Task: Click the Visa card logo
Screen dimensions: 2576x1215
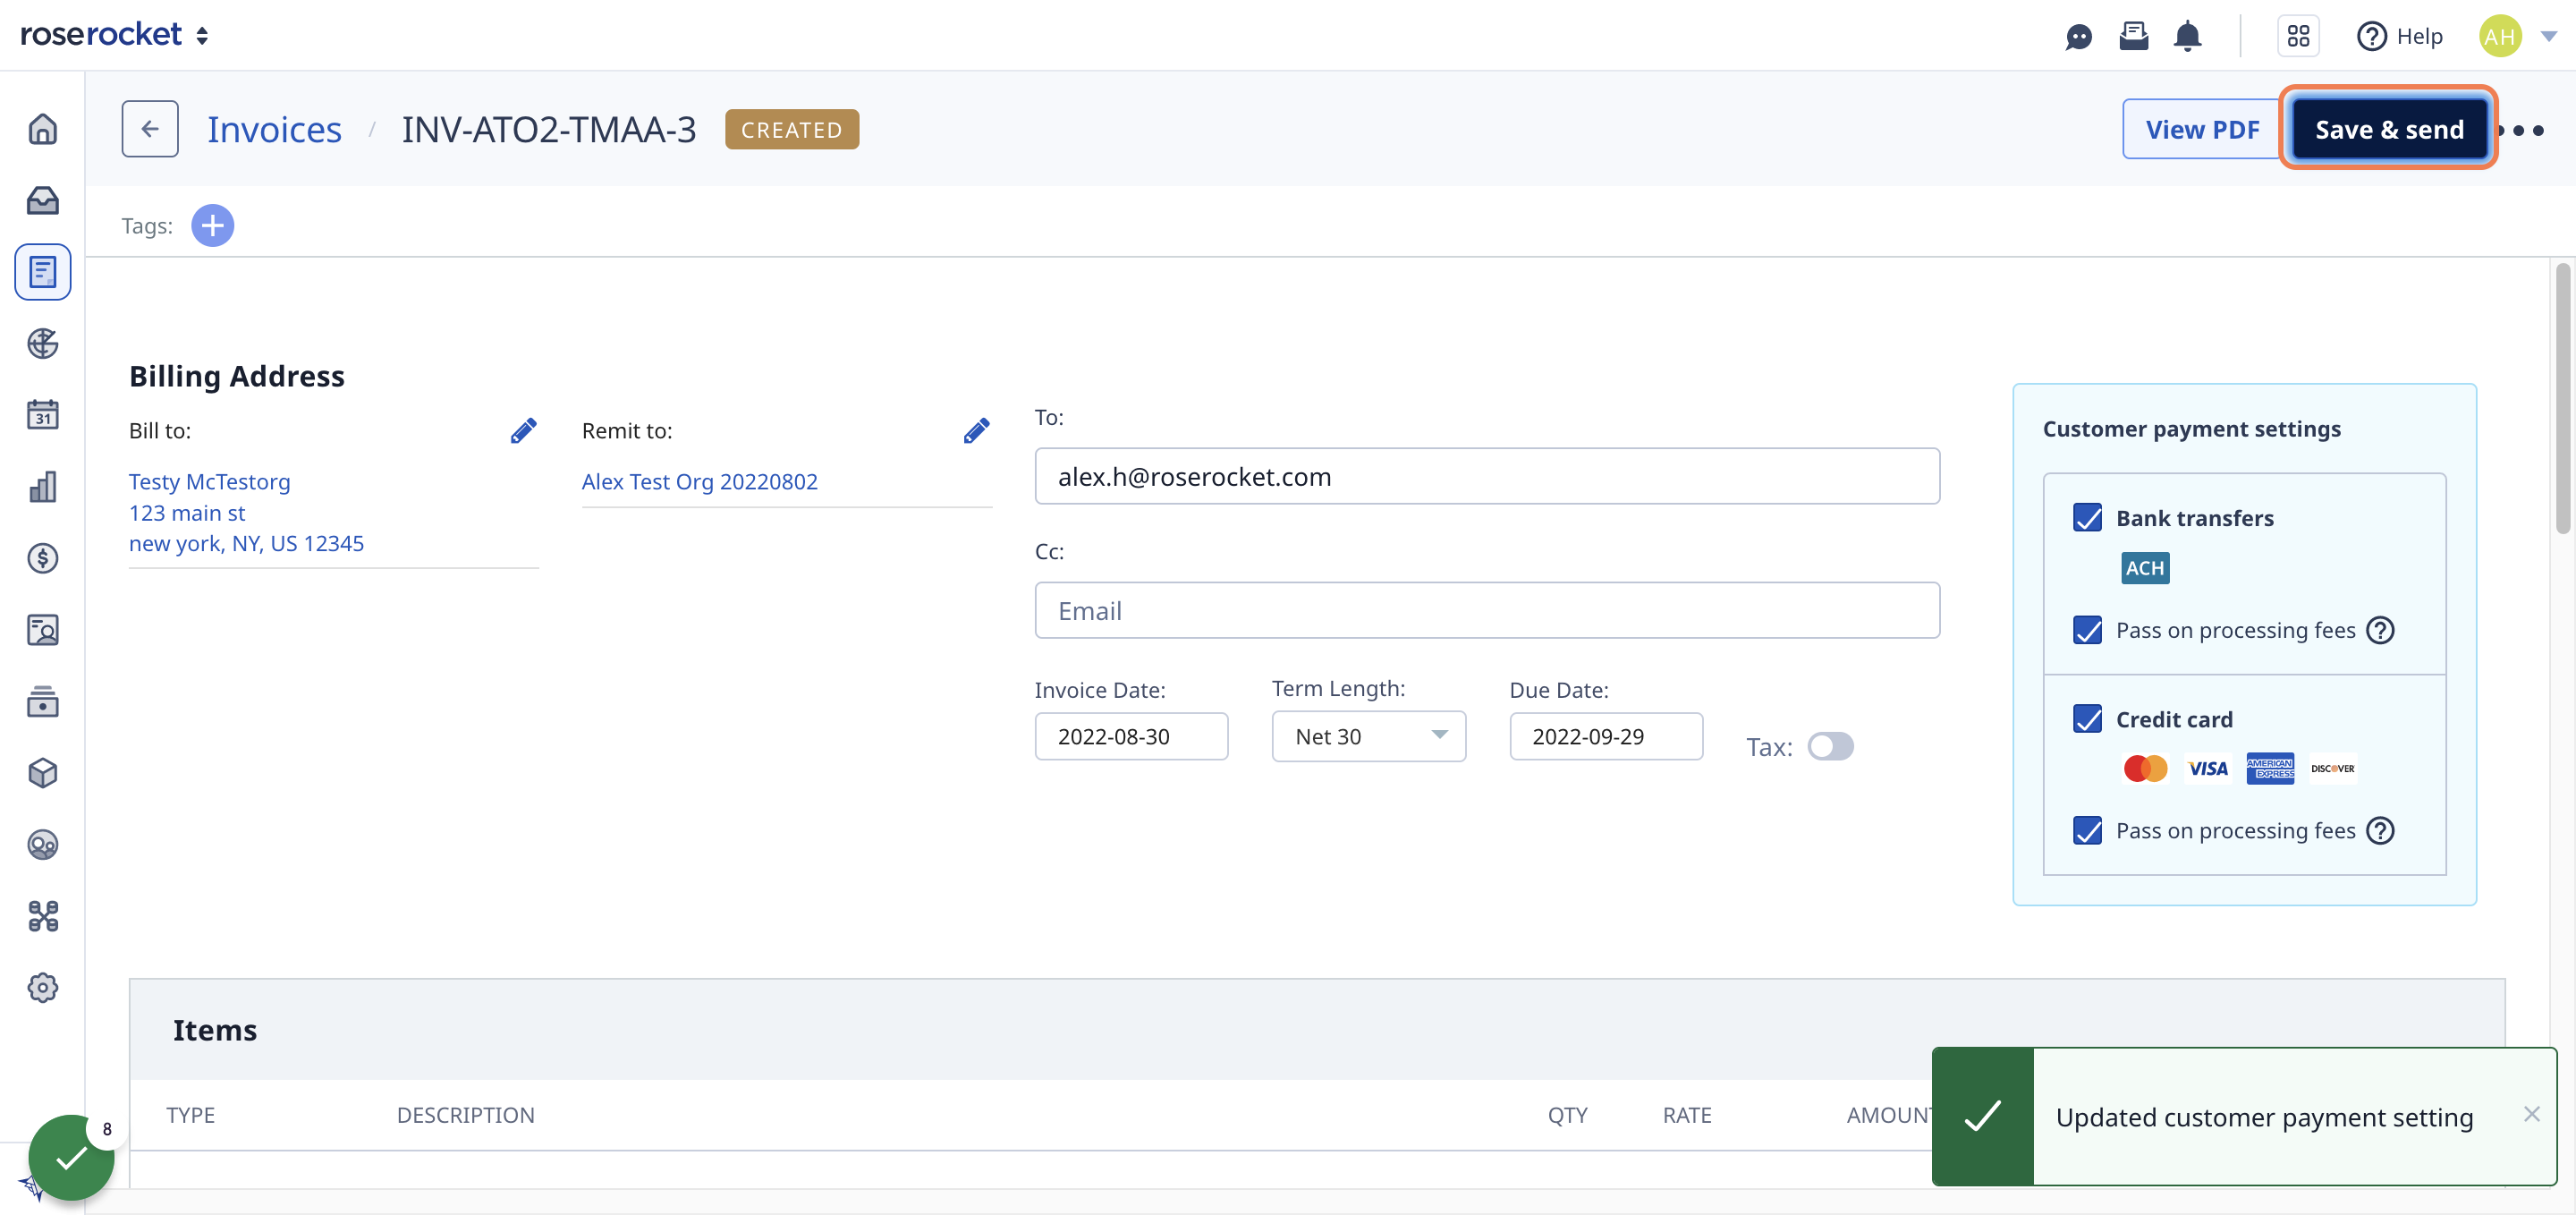Action: pos(2207,768)
